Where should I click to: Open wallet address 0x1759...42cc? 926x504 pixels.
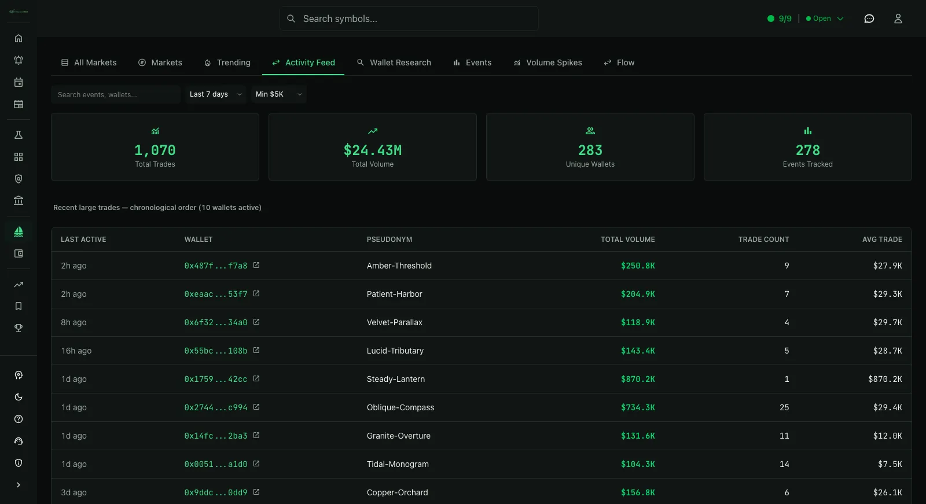pyautogui.click(x=216, y=379)
